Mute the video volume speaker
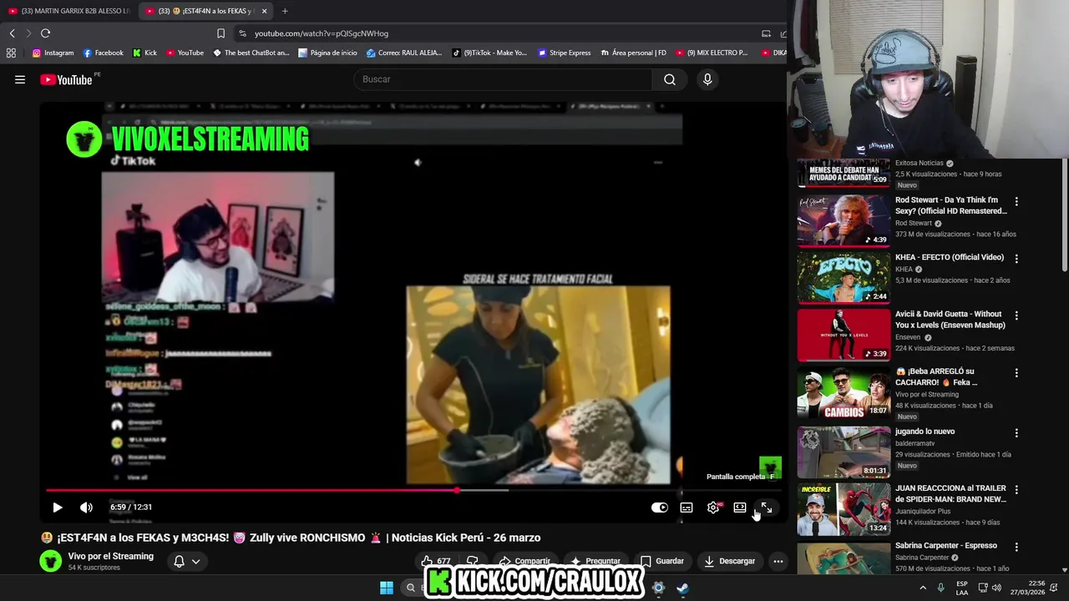 86,508
